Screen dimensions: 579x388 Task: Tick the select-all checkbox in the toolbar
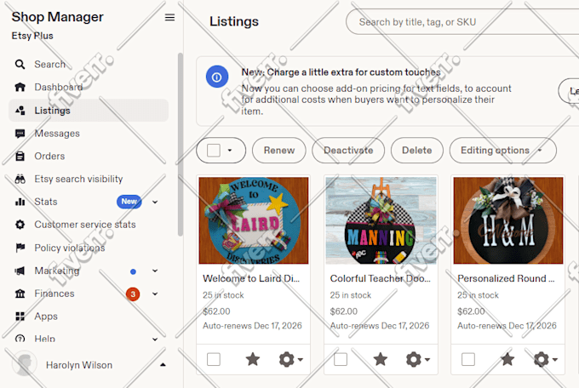214,151
